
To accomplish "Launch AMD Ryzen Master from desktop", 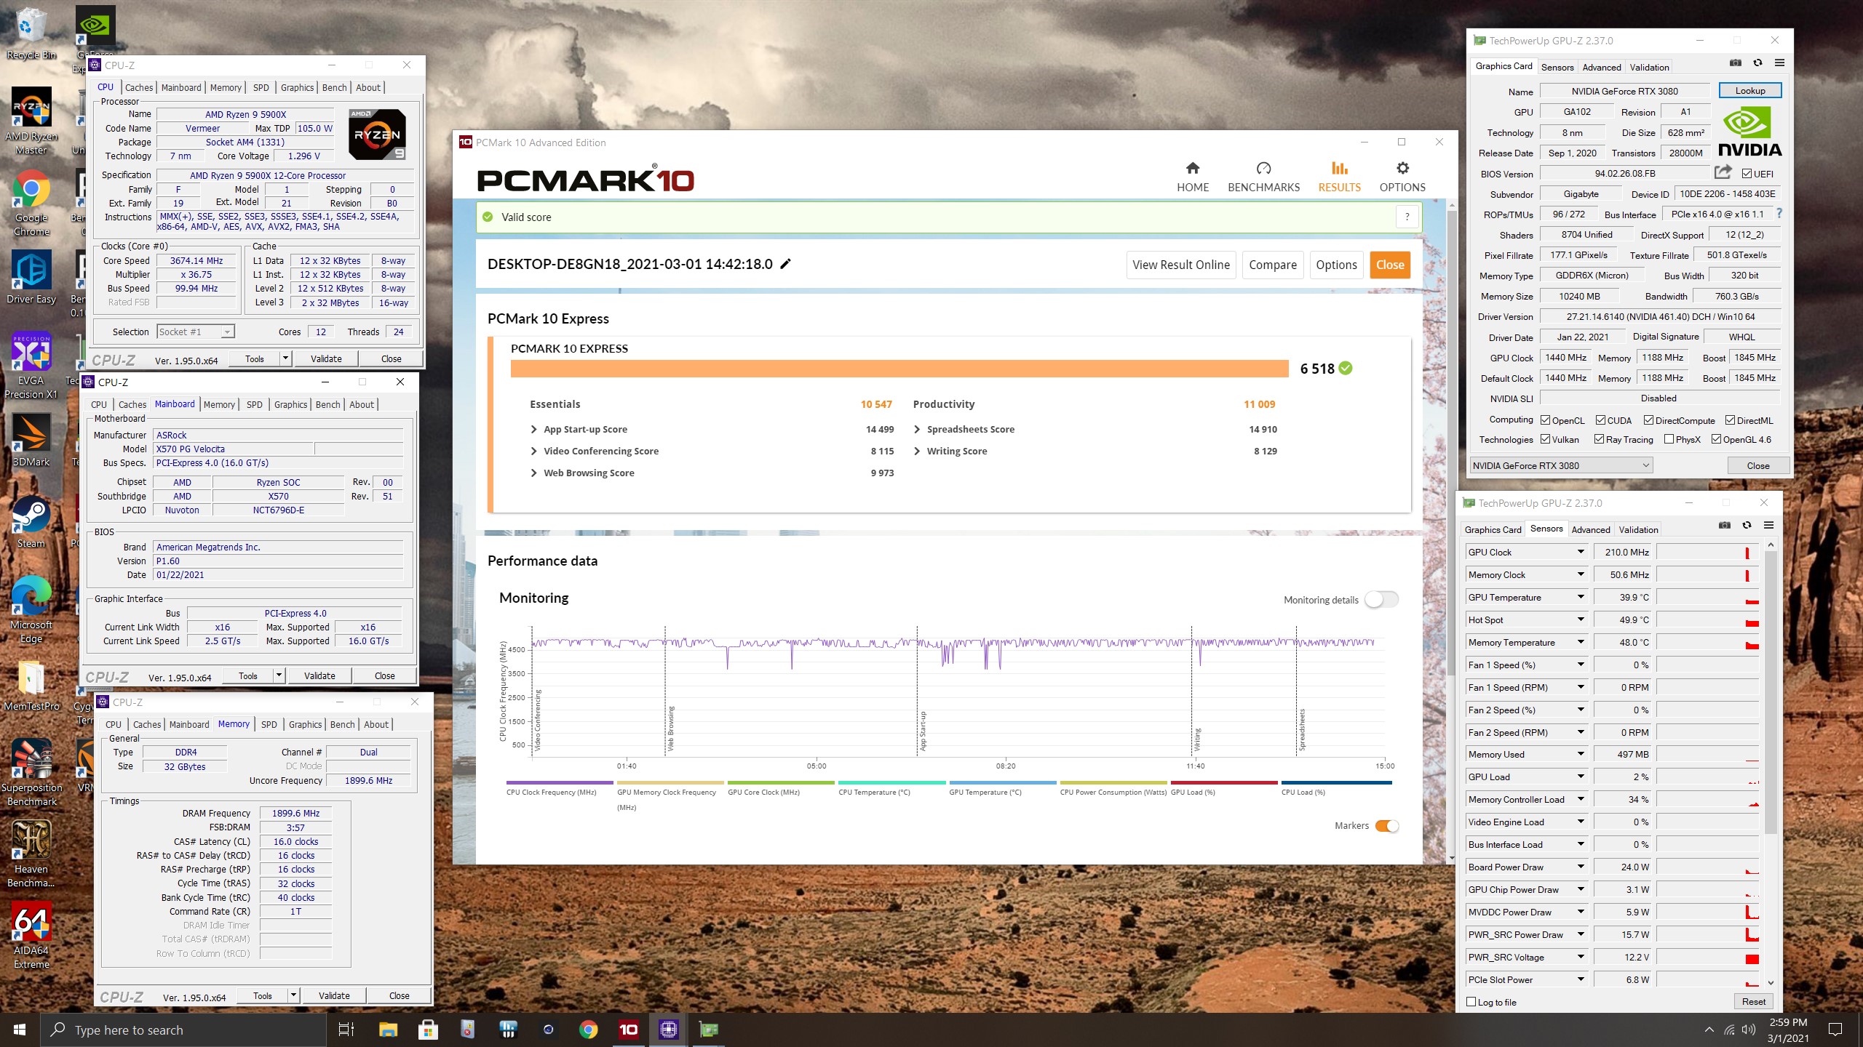I will 31,121.
